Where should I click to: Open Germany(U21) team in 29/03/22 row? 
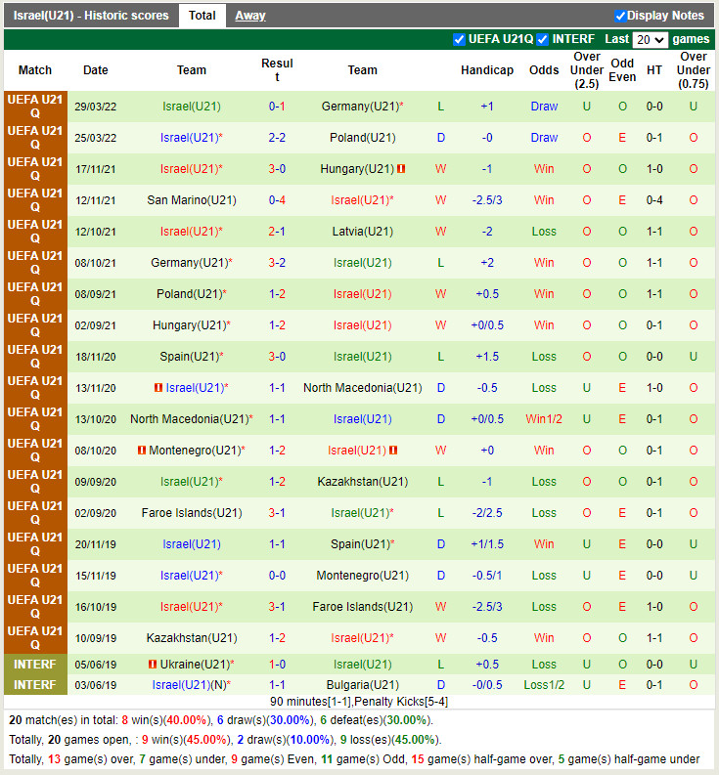tap(360, 107)
